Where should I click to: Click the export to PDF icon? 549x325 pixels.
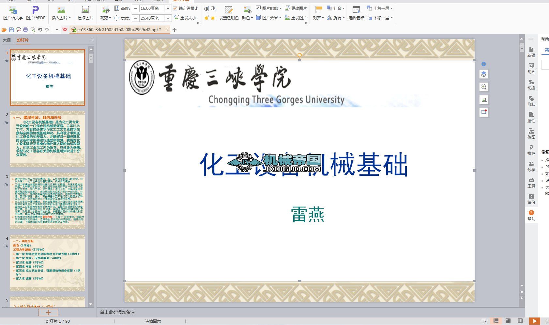[x=19, y=30]
